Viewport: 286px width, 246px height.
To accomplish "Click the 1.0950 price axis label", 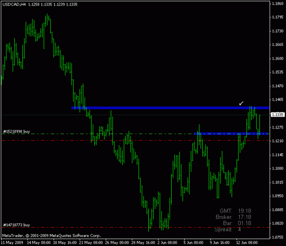I will click(x=278, y=196).
